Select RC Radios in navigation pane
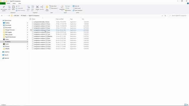 8,42
